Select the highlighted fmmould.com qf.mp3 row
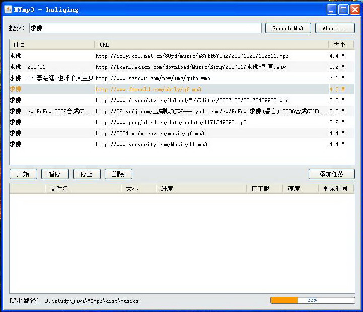Viewport: 363px width, 312px height. (182, 89)
